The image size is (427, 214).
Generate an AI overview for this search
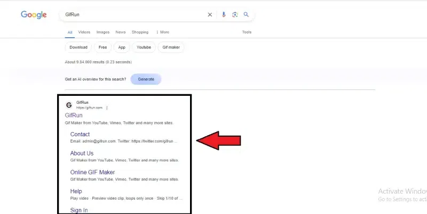[x=146, y=79]
